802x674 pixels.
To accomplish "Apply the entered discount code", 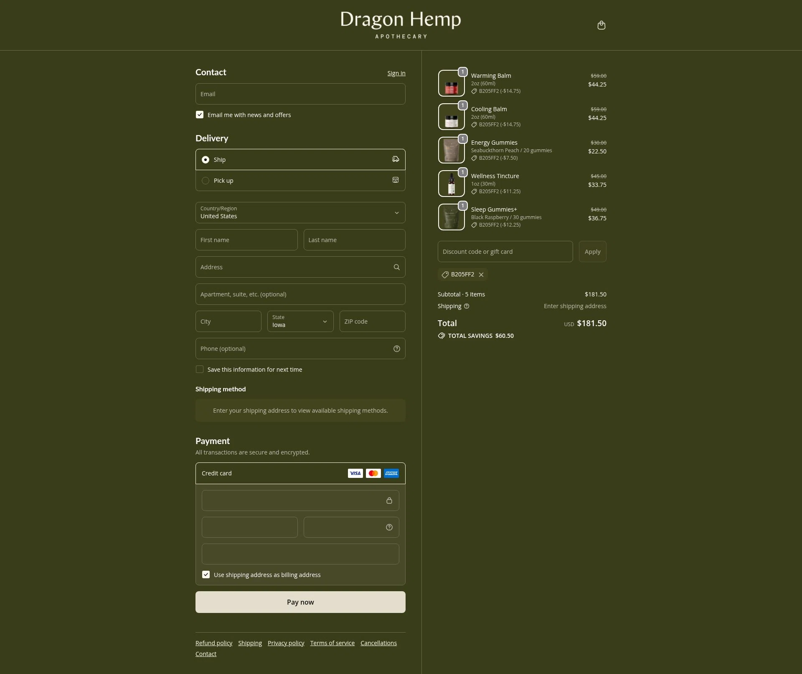I will (592, 251).
